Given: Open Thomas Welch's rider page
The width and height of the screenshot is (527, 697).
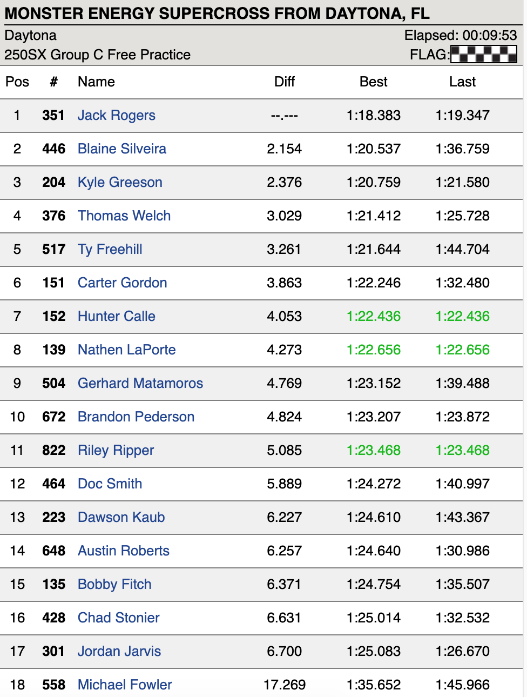Looking at the screenshot, I should 124,216.
